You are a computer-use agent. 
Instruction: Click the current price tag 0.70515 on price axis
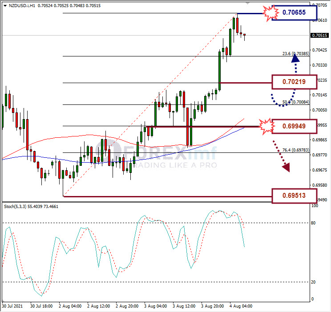(x=319, y=36)
